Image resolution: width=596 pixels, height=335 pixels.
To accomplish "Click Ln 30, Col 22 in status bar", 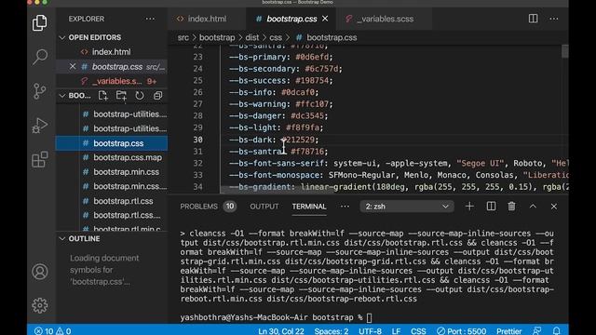I will point(281,331).
